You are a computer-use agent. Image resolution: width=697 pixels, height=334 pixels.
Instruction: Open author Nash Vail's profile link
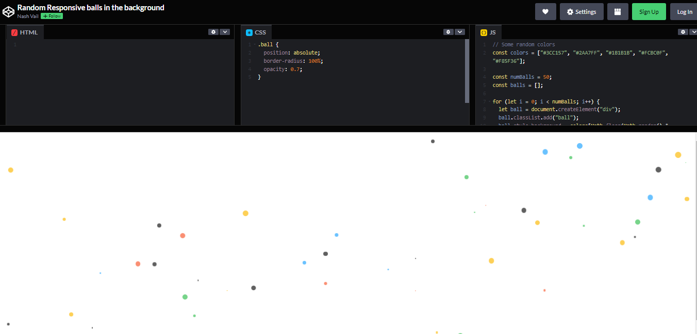(x=28, y=16)
